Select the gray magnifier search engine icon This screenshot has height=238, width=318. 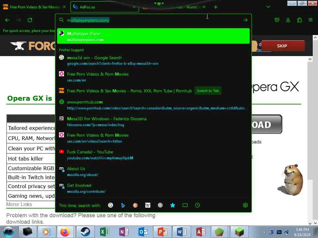160,205
